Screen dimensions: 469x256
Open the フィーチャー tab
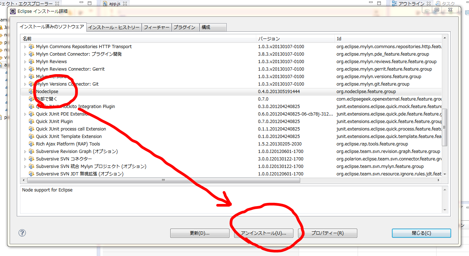(x=157, y=27)
